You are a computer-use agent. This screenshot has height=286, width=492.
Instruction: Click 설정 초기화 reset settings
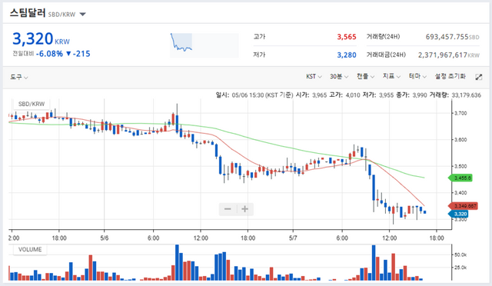[x=450, y=76]
